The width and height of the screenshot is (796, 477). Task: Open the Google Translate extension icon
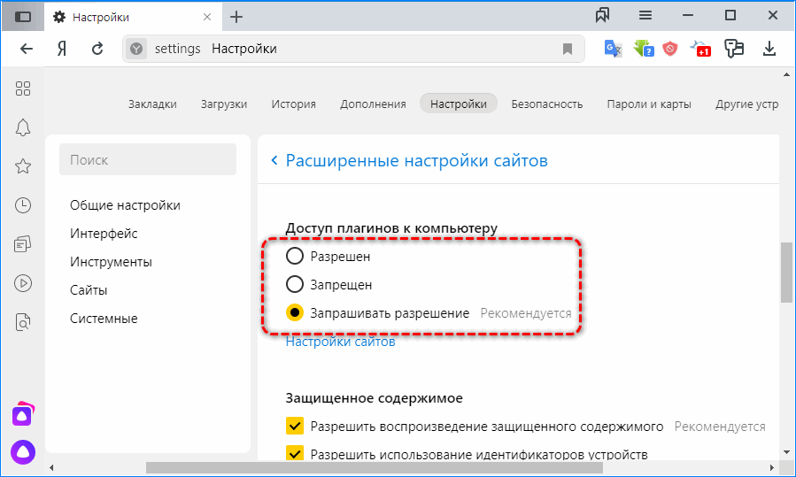click(x=614, y=49)
